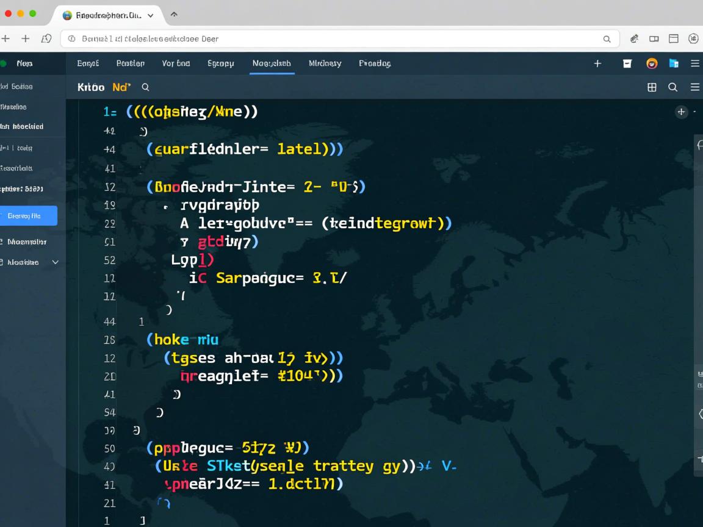Screen dimensions: 703x527
Task: Expand the chevron on the last sidebar item
Action: pyautogui.click(x=55, y=262)
